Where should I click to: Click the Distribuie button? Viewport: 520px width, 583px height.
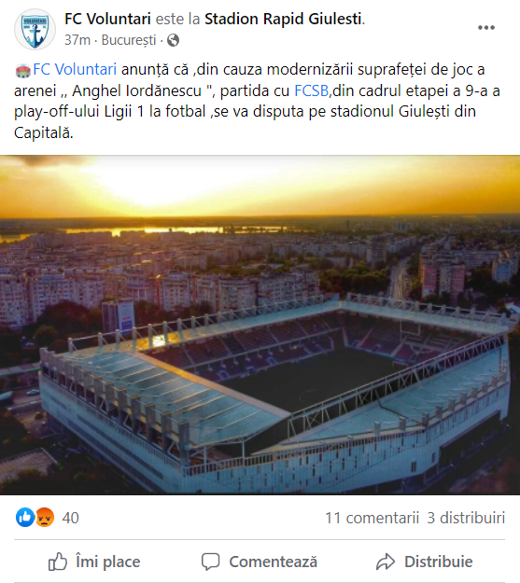(x=425, y=562)
